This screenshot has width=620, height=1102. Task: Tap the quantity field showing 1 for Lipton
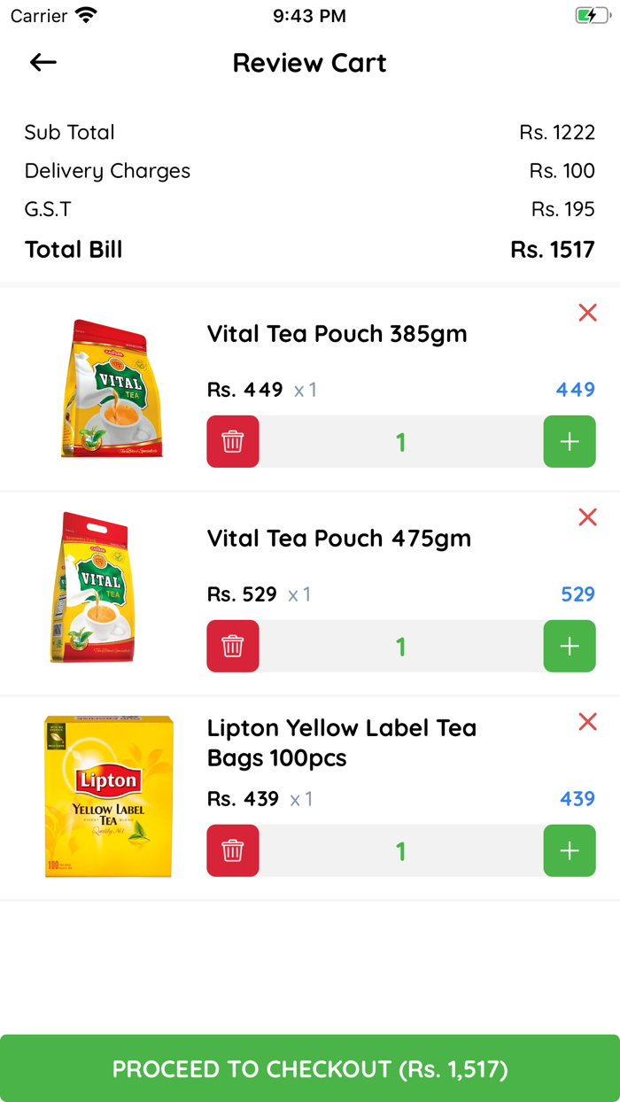(x=400, y=850)
